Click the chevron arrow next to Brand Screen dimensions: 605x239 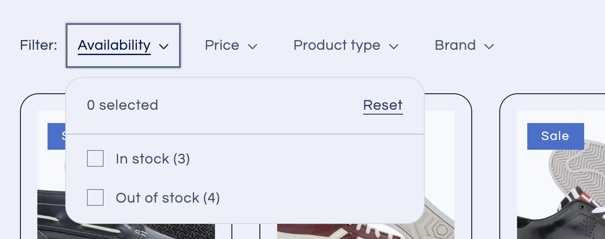pyautogui.click(x=489, y=46)
